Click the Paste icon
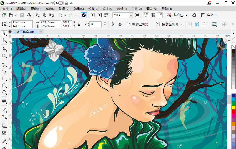Screen dimensions: 236x149 (51, 15)
